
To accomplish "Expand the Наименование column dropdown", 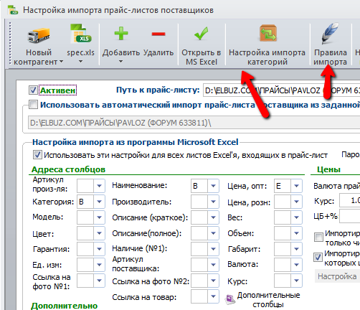I will [x=213, y=186].
